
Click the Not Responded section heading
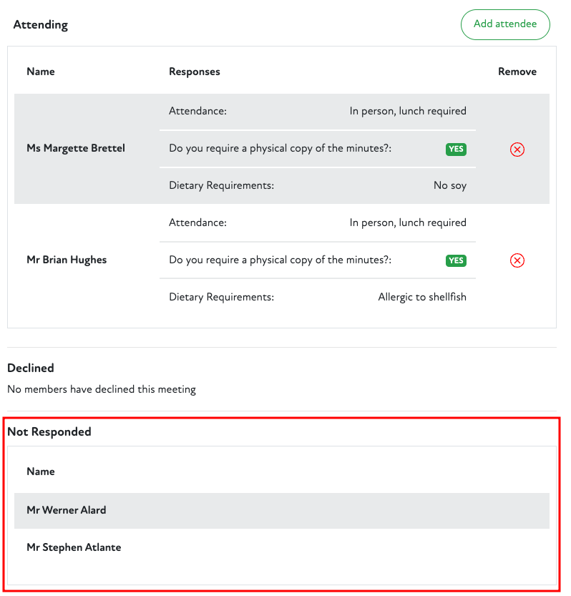(x=49, y=431)
